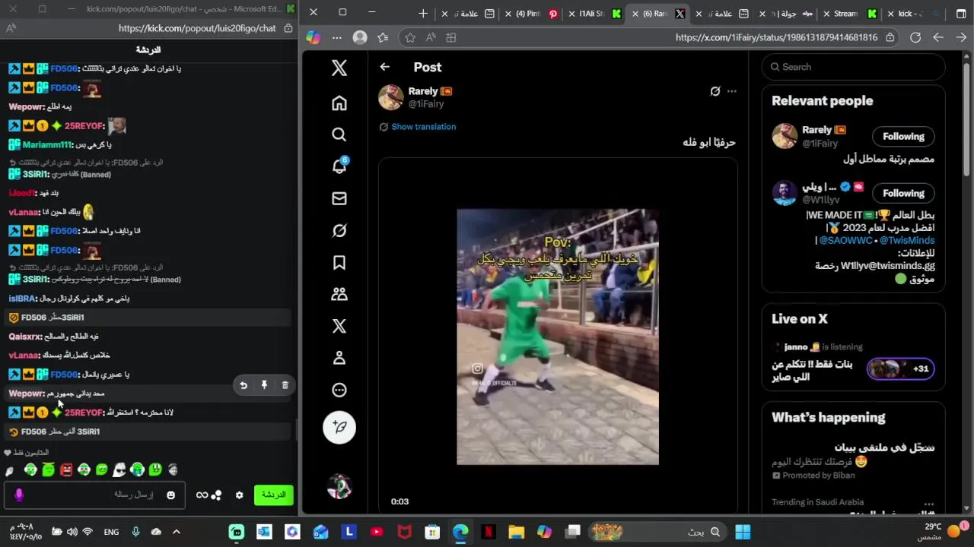Click Following button next to Rarely
This screenshot has height=547, width=974.
point(903,137)
